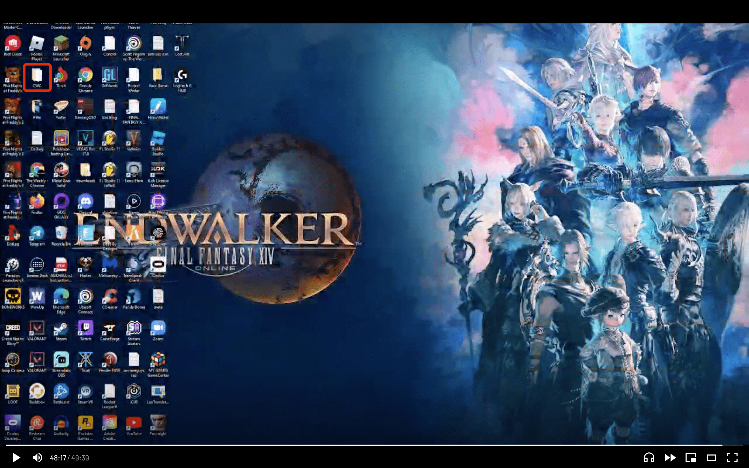Select the CWC folder icon

tap(37, 77)
